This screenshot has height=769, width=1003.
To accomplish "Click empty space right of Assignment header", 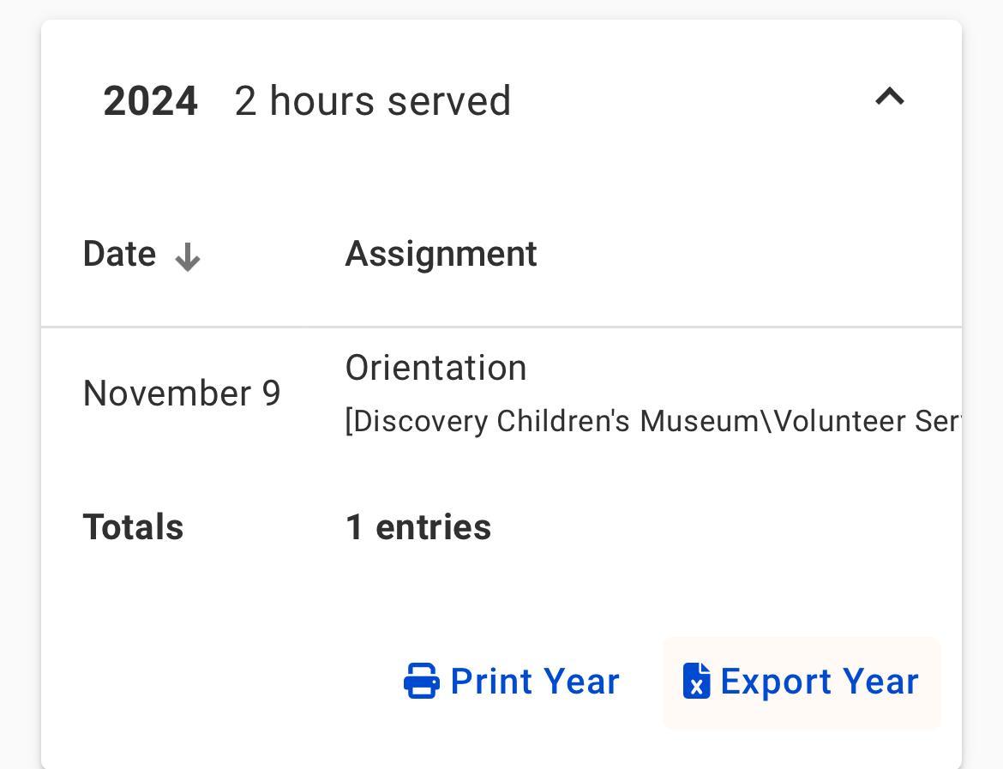I will (746, 255).
